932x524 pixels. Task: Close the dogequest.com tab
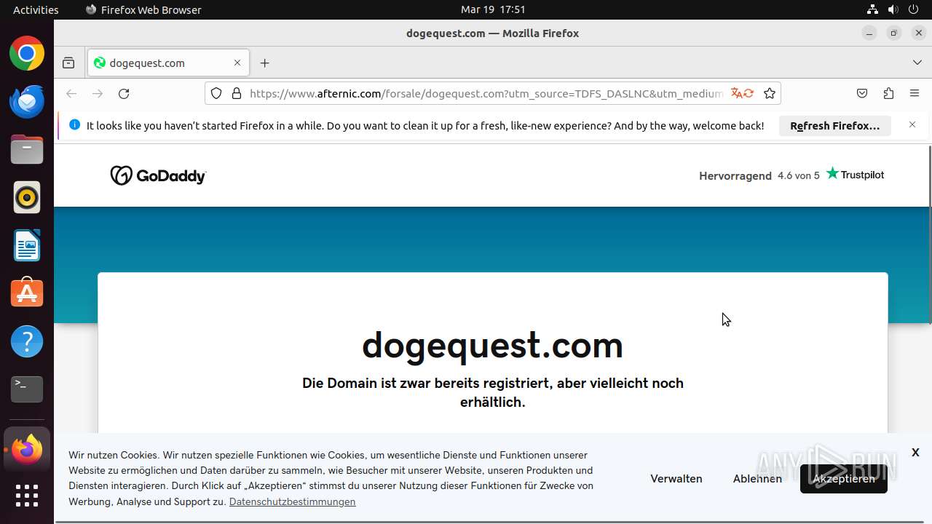(237, 63)
